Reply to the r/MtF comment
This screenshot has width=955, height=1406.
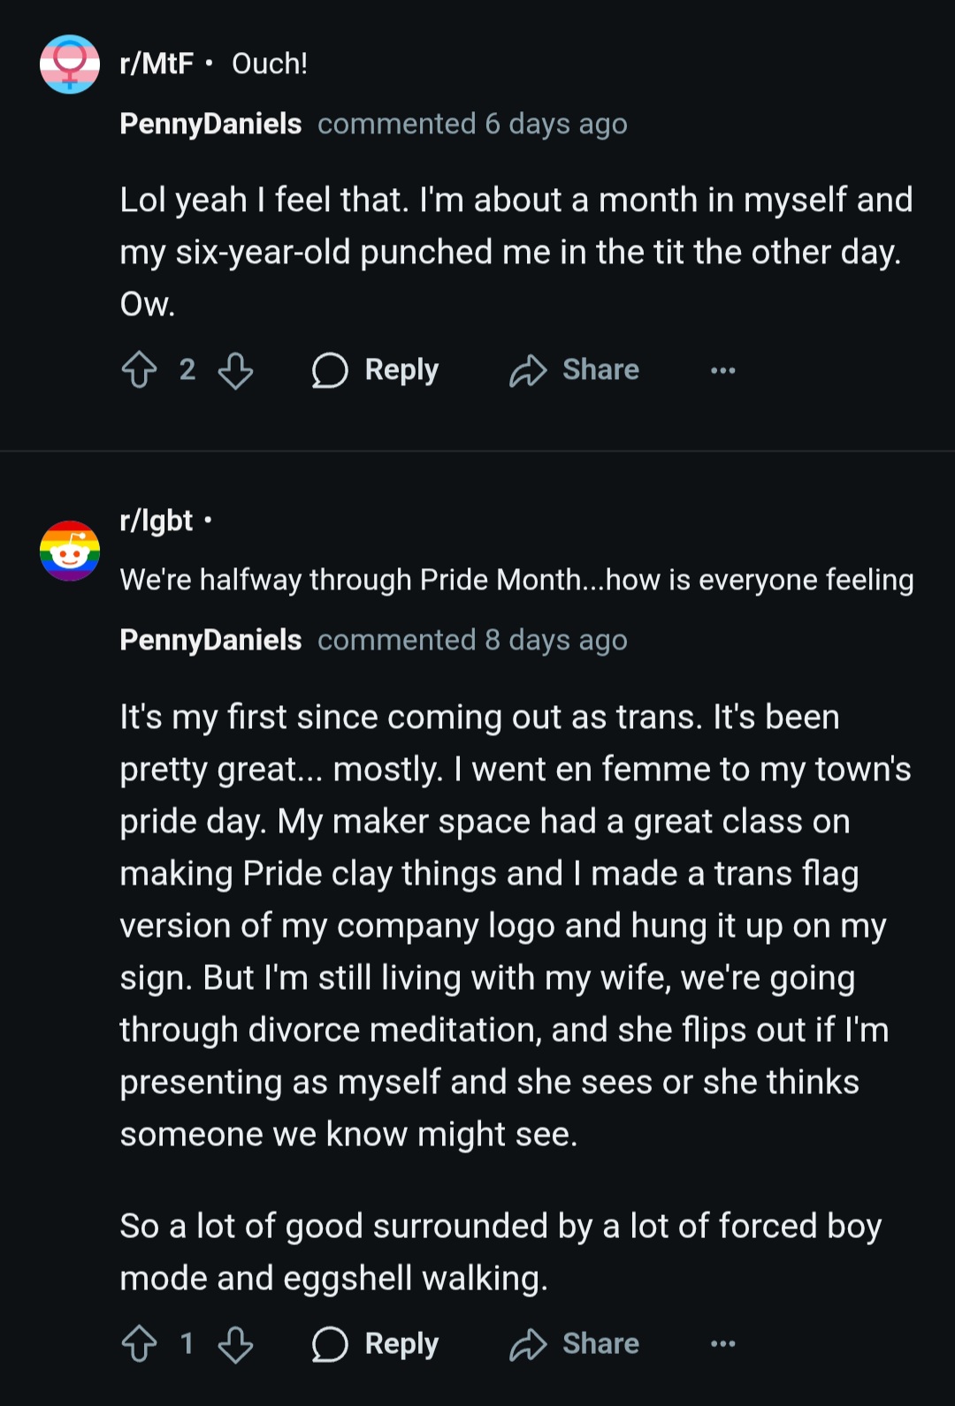(375, 370)
